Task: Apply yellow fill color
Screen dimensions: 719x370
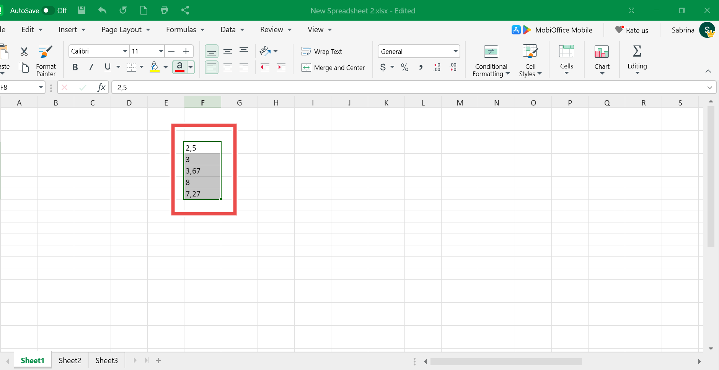Action: coord(155,67)
